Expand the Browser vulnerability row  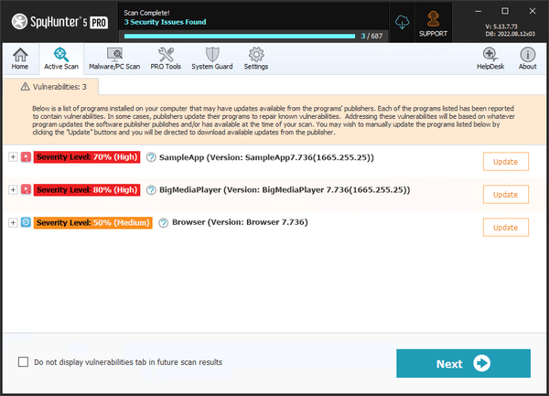click(x=13, y=222)
